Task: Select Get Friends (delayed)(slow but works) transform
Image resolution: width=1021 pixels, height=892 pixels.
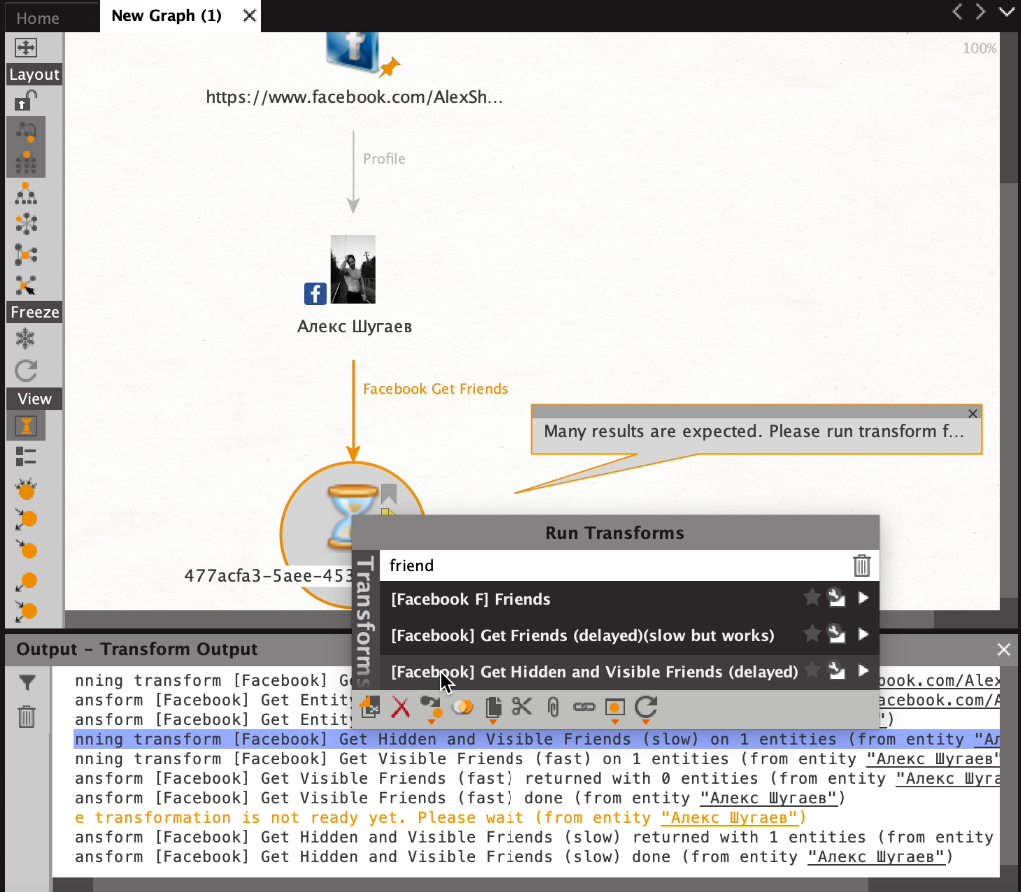Action: pos(582,635)
